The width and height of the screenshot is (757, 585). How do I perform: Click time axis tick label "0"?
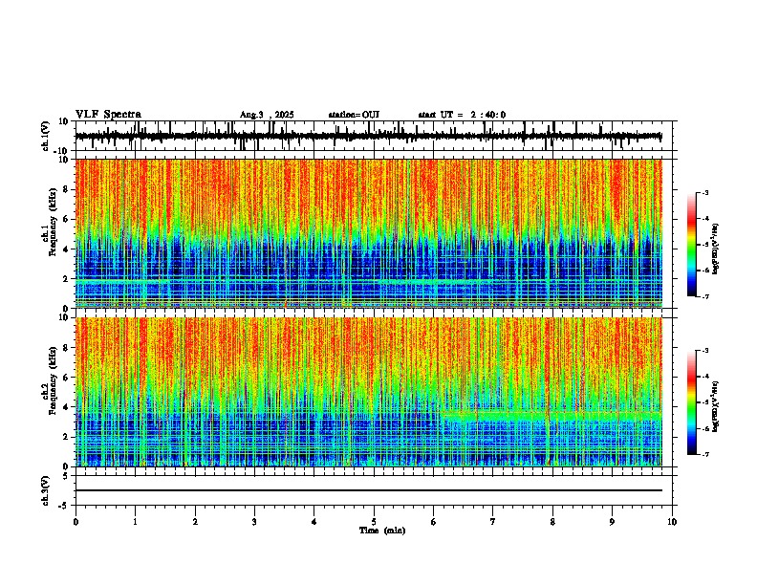tap(76, 522)
